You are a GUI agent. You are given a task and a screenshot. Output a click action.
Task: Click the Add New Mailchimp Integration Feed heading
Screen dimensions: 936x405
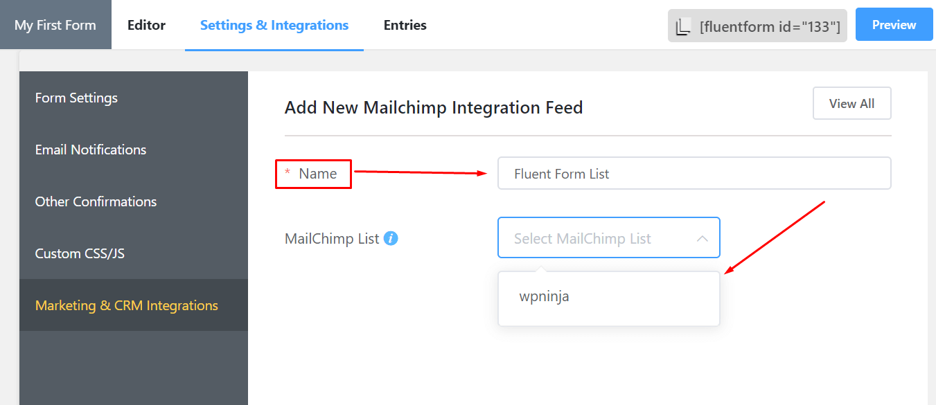pos(434,107)
